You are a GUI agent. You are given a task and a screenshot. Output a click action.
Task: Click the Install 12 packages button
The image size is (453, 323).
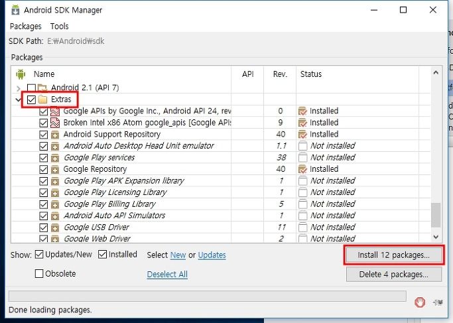[394, 255]
